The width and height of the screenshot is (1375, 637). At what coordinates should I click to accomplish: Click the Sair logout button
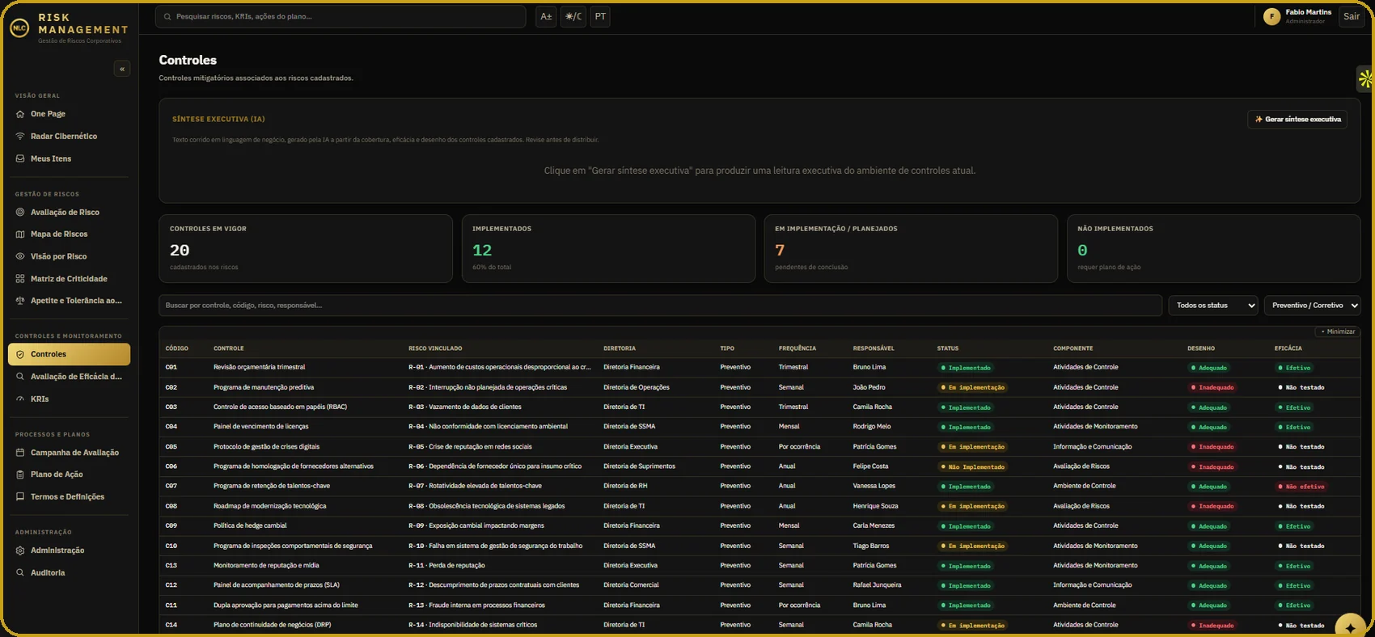tap(1352, 16)
